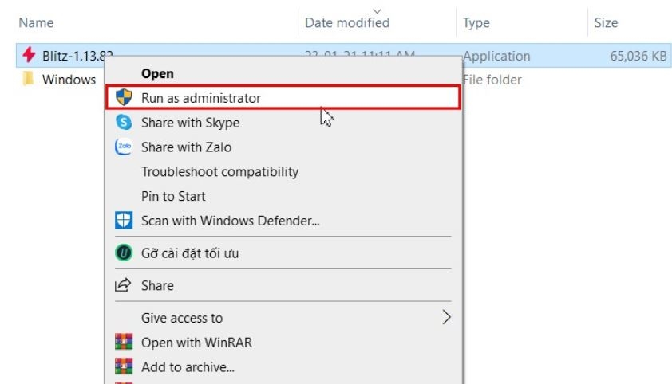Click the green uninstaller U icon
The width and height of the screenshot is (672, 384).
[124, 253]
